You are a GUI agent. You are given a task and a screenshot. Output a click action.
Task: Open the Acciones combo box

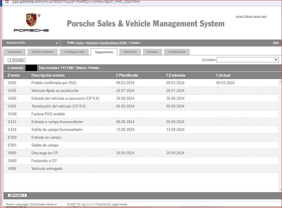tap(248, 60)
